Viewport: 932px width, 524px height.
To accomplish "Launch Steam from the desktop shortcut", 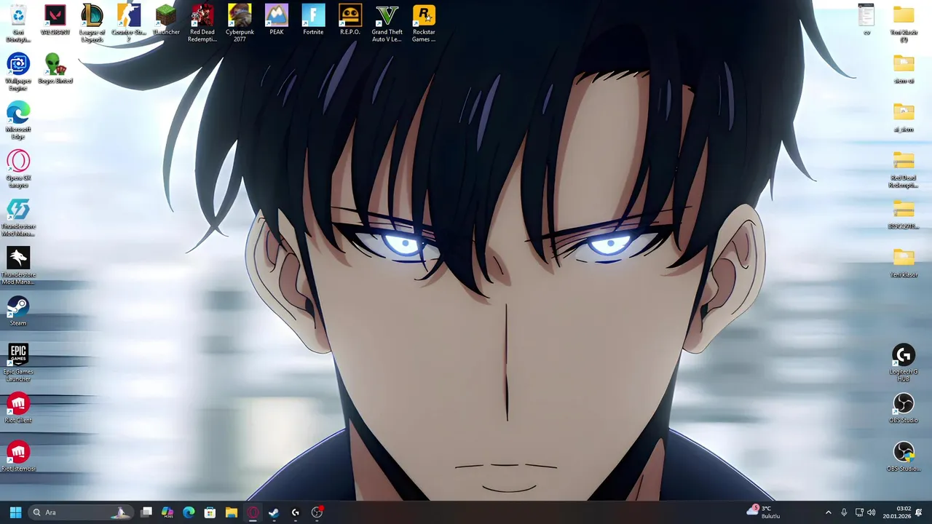I will (18, 311).
